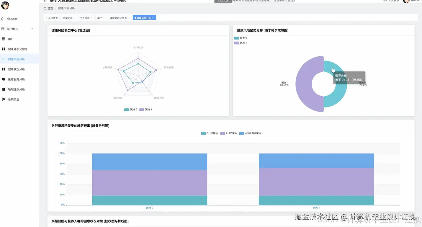Toggle 4位或更多医生 series in bar chart legend
422x227 pixels.
pos(250,133)
